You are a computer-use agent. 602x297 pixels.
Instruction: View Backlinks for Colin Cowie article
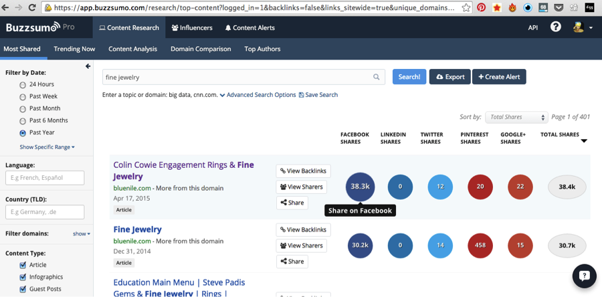[303, 171]
